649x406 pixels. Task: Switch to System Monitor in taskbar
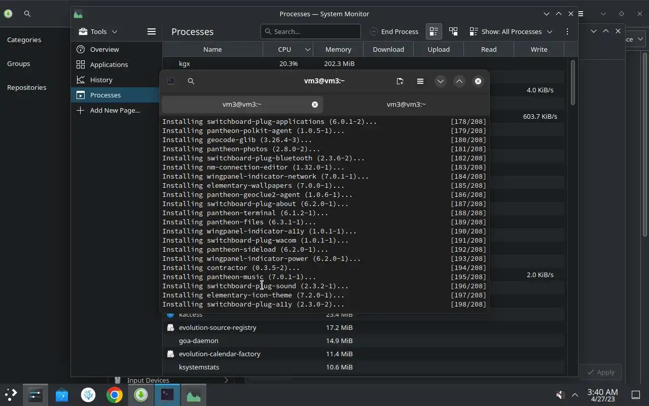(194, 394)
